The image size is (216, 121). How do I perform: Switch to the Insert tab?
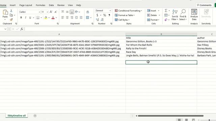12,5
